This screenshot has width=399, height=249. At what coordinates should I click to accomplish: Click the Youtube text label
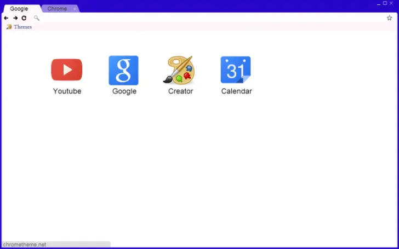67,91
